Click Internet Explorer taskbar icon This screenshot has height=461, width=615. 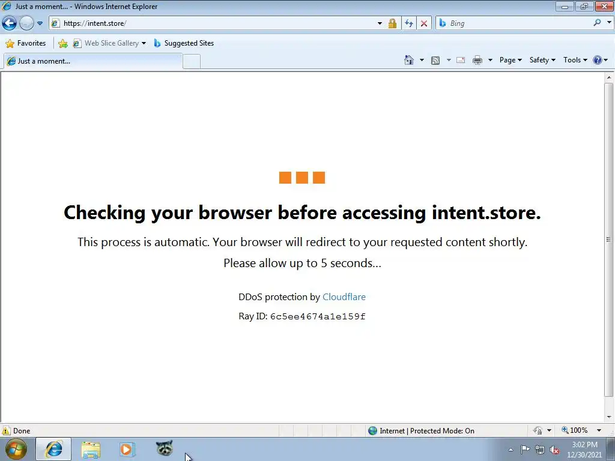pyautogui.click(x=53, y=449)
